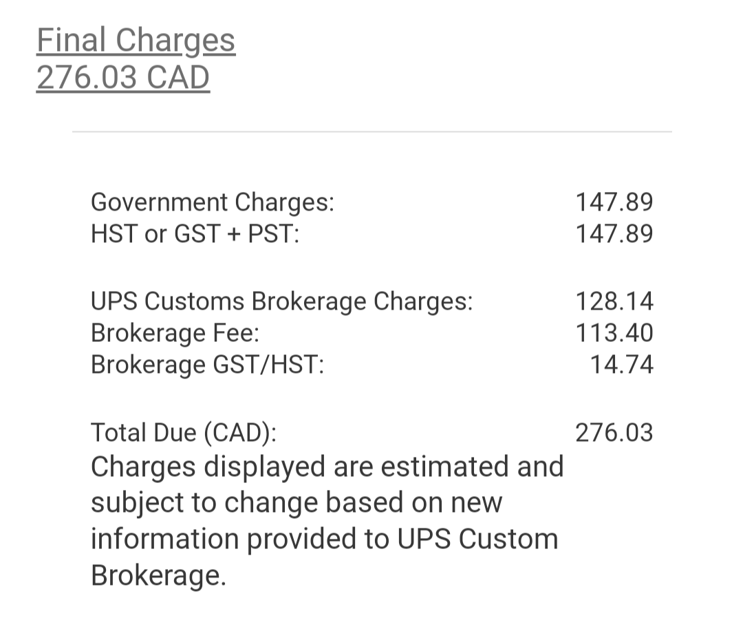Click the Total Due value 276.03
Viewport: 743px width, 631px height.
click(614, 433)
